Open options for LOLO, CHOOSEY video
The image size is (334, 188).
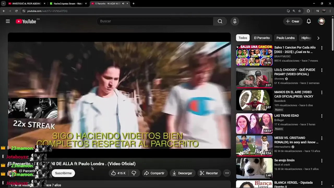point(322,70)
